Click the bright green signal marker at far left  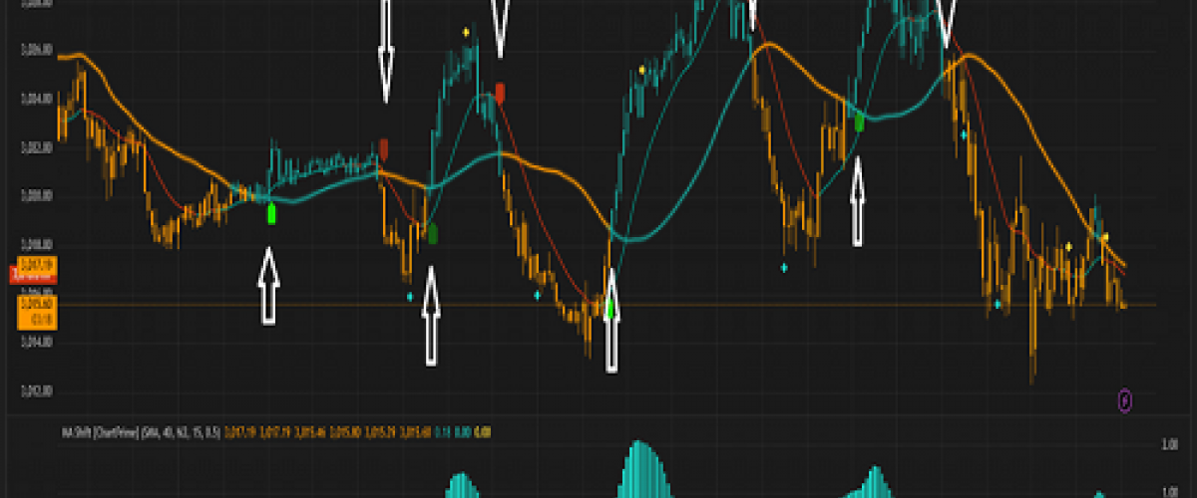[x=271, y=212]
